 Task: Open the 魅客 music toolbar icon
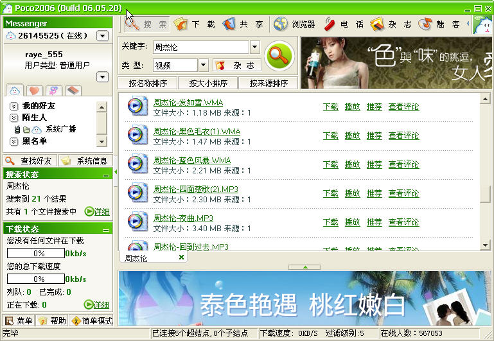coord(425,24)
